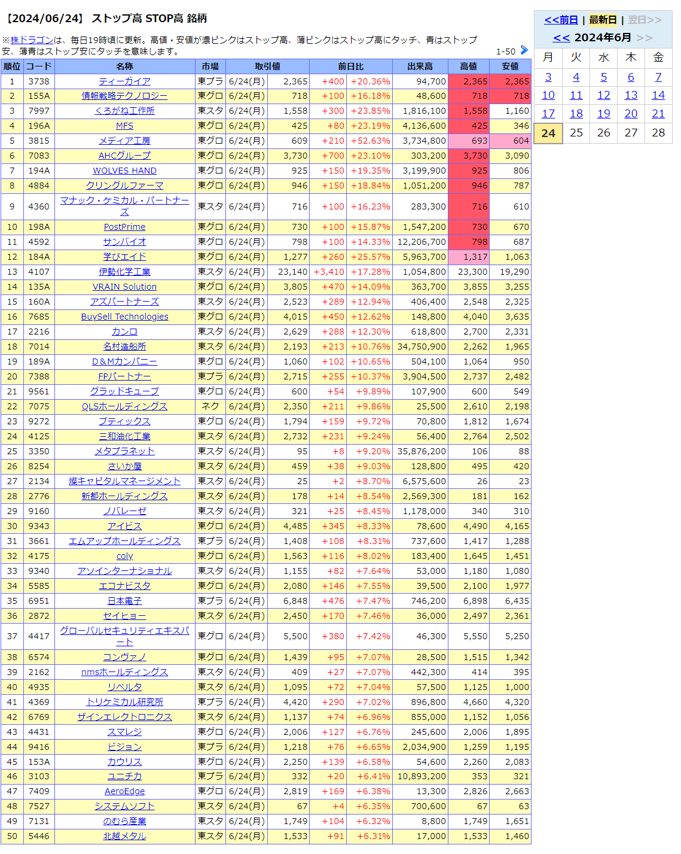This screenshot has height=854, width=681.
Task: Select June 14 in the calendar
Action: coord(658,95)
